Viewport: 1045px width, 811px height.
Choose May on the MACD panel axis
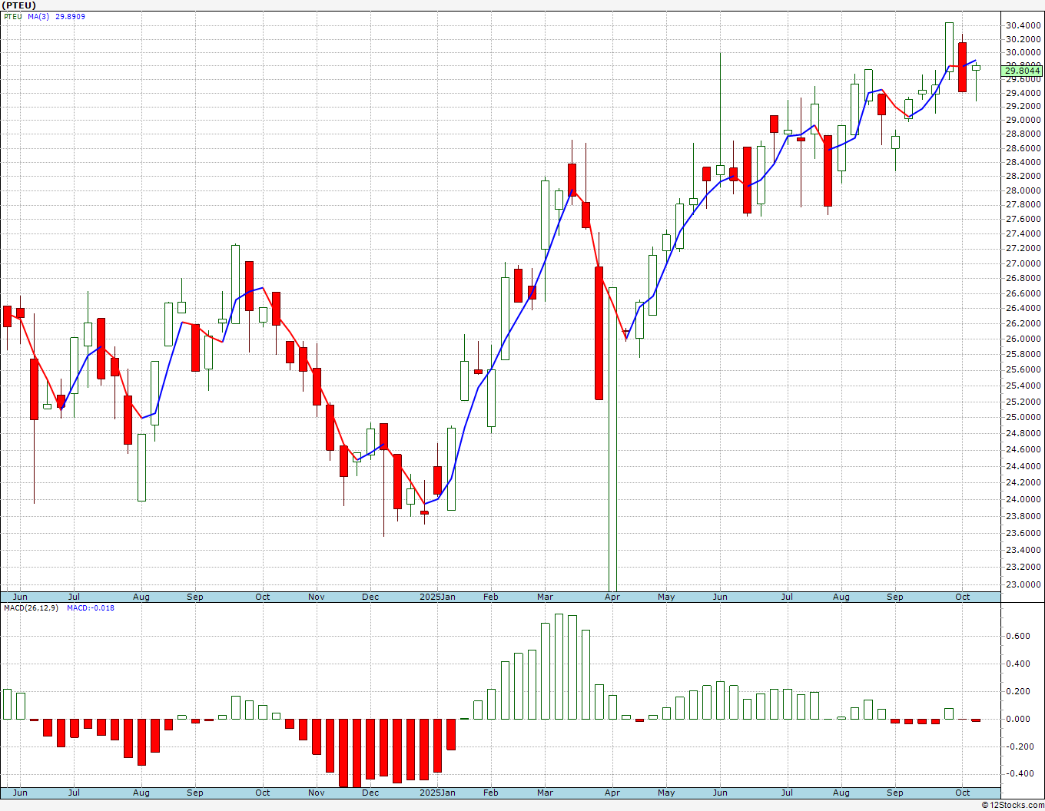pos(666,793)
